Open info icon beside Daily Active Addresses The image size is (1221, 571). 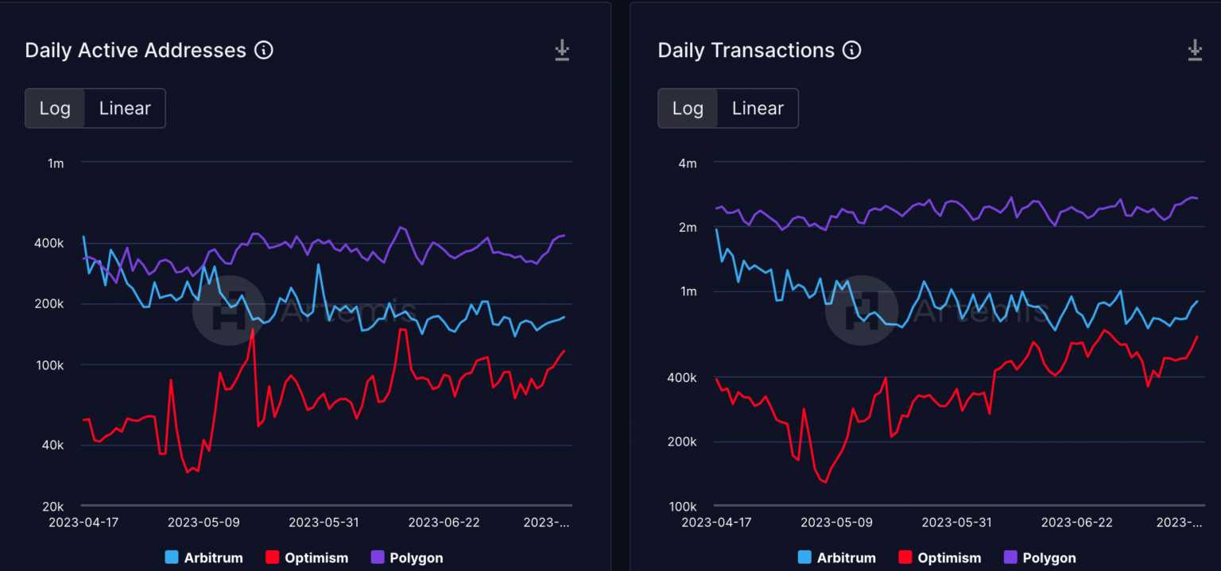[264, 50]
